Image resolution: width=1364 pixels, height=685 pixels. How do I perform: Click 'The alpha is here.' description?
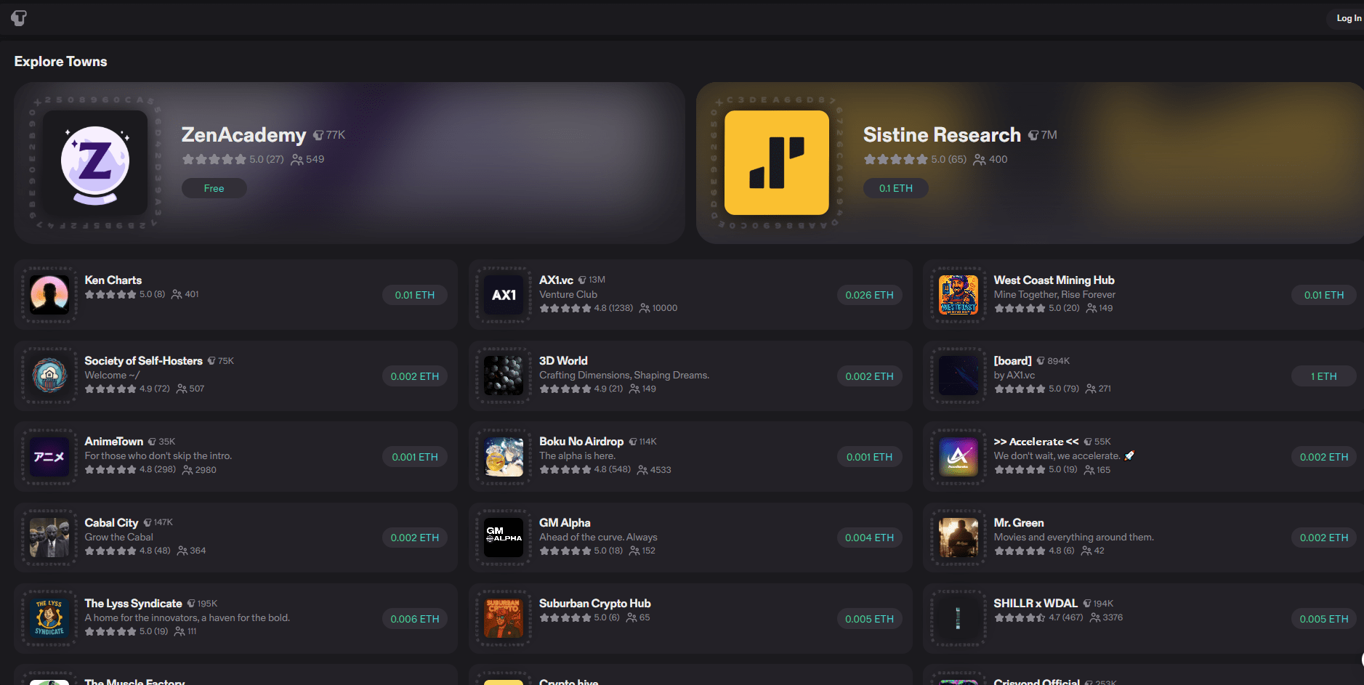(x=577, y=456)
